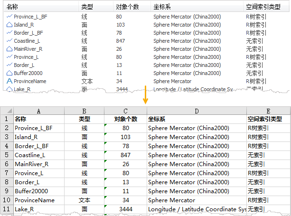Click the line icon before Coastline_L in the top list
291x216 pixels.
pos(9,41)
